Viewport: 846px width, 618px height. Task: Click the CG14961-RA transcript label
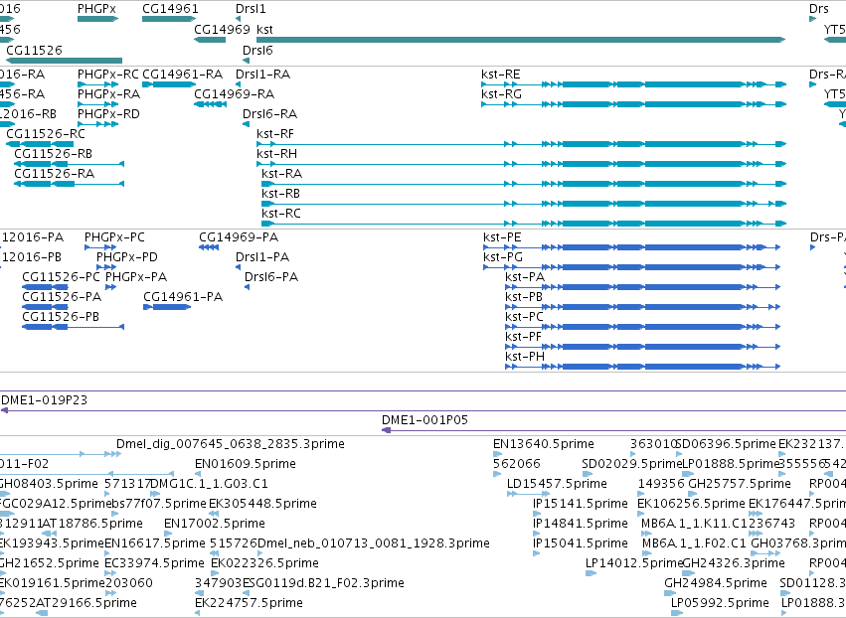pyautogui.click(x=182, y=75)
